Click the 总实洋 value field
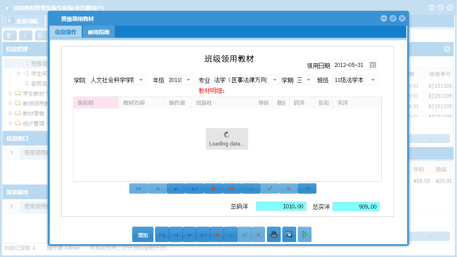Screen dimensions: 457x257 [x=356, y=206]
